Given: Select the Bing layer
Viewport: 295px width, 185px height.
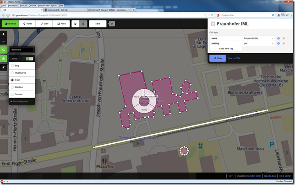Looking at the screenshot, I should click(x=22, y=66).
